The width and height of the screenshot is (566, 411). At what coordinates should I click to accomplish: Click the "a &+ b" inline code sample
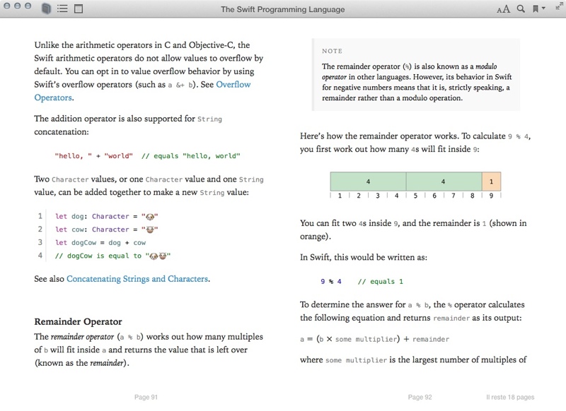coord(180,85)
